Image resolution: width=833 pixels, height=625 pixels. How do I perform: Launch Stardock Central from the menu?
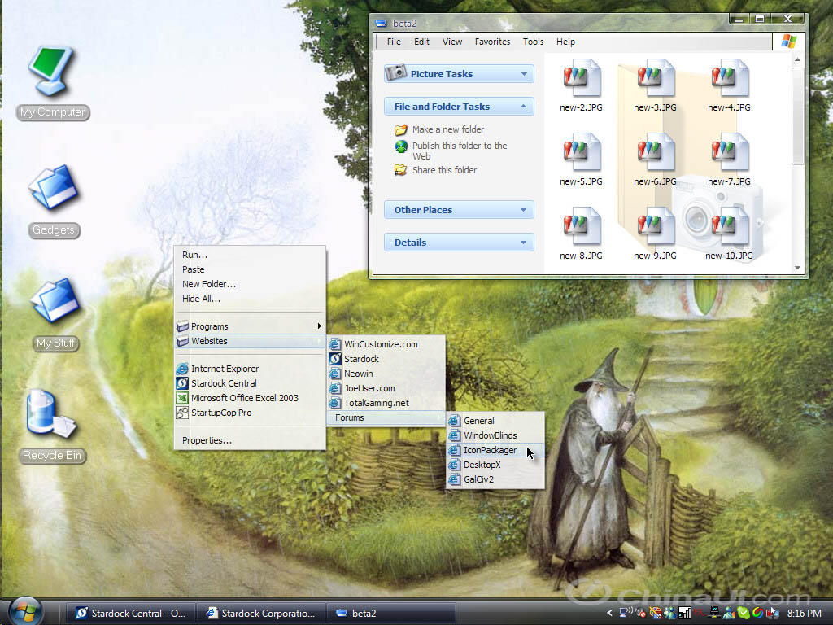coord(250,383)
